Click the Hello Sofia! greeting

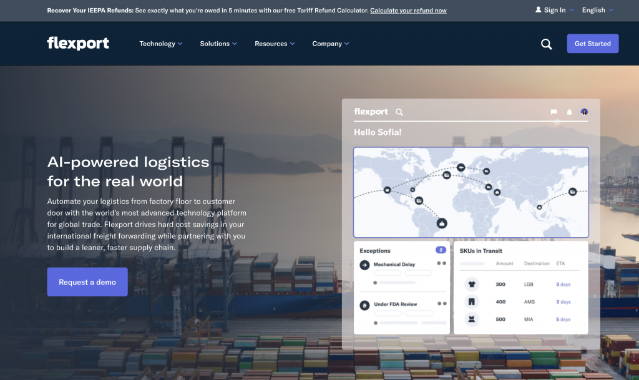pyautogui.click(x=378, y=132)
